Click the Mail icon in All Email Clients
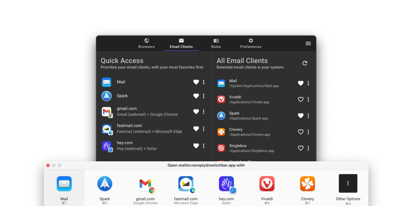The image size is (412, 206). point(221,83)
